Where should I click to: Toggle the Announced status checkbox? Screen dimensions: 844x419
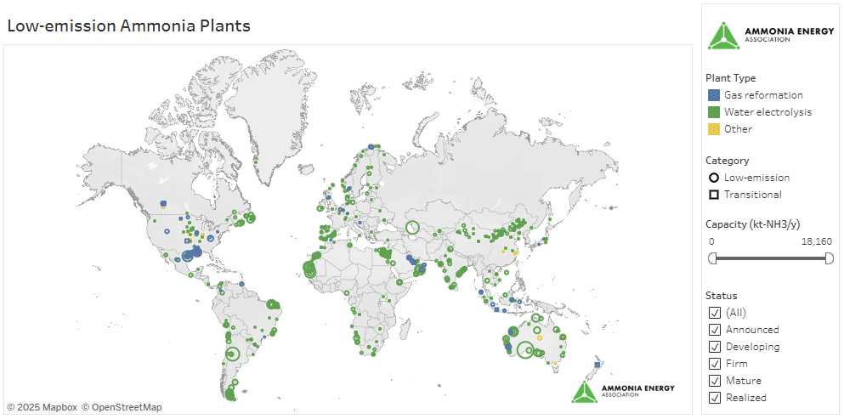(715, 330)
